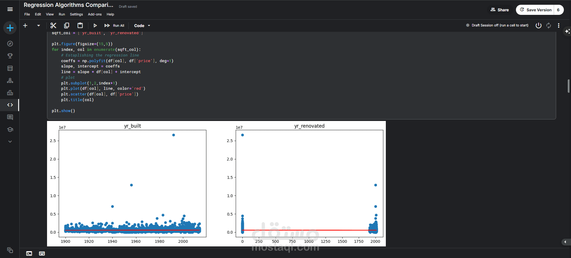
Task: Open keyboard shortcuts icon at bottom
Action: pyautogui.click(x=42, y=254)
